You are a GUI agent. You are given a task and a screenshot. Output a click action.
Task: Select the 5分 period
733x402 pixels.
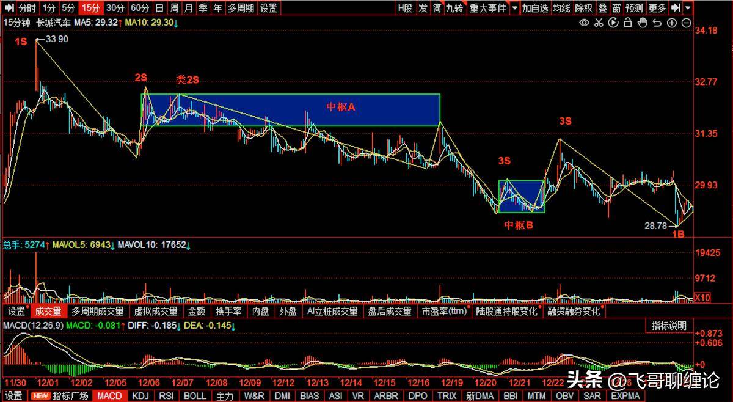pyautogui.click(x=69, y=8)
